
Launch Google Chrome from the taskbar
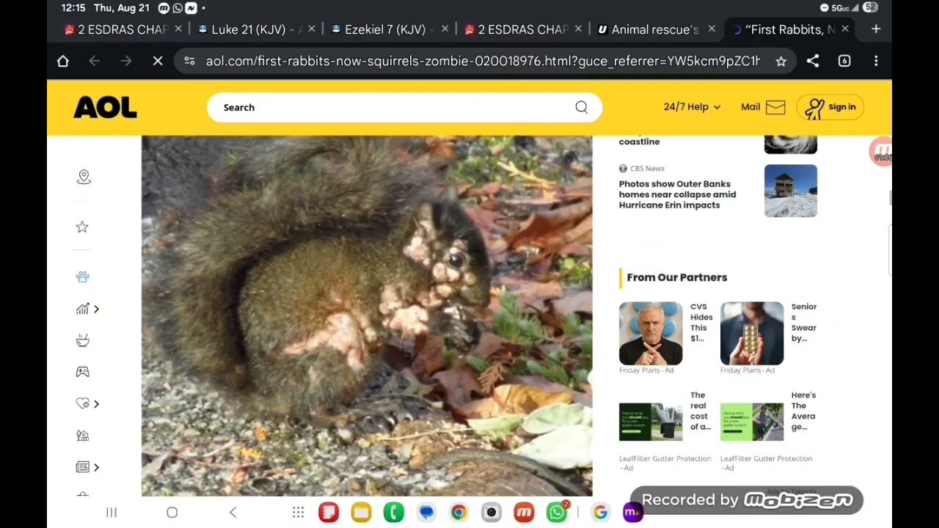(x=458, y=513)
